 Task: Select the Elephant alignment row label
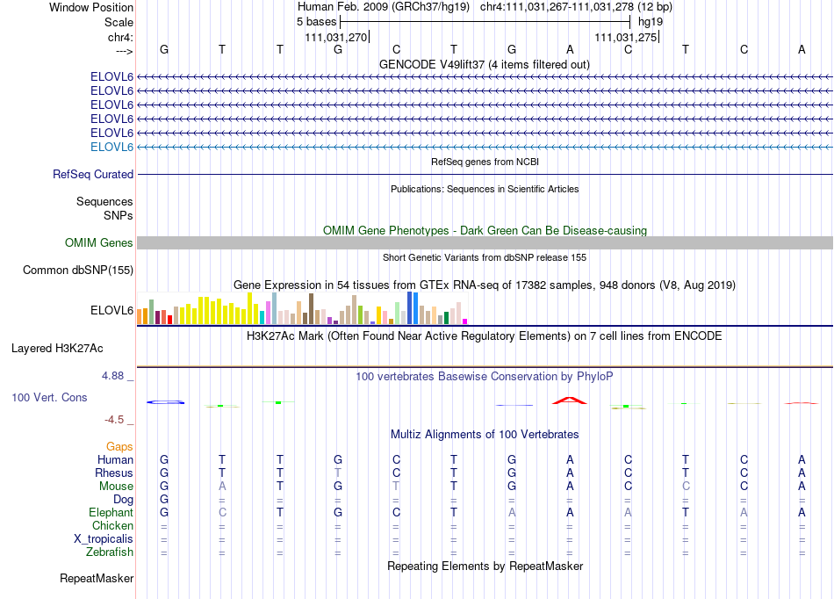pyautogui.click(x=111, y=512)
